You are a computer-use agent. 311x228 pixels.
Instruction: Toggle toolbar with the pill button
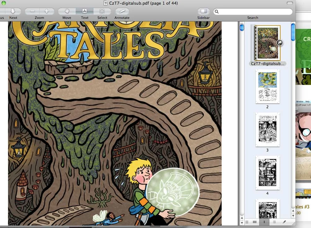[290, 3]
